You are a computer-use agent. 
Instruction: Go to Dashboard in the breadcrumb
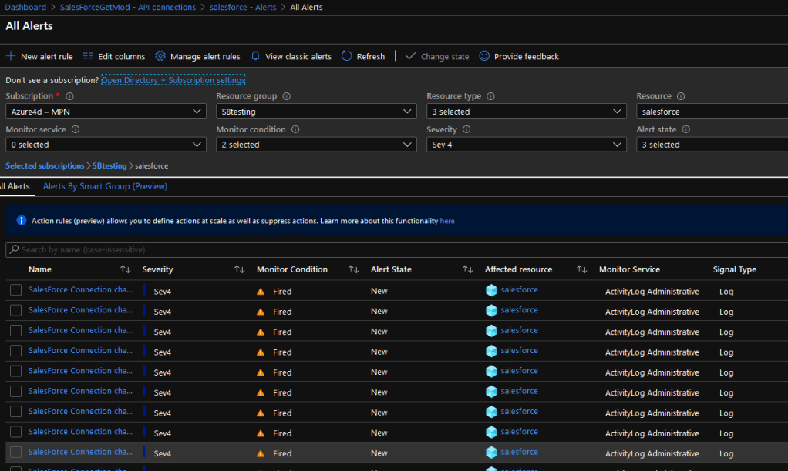(25, 7)
